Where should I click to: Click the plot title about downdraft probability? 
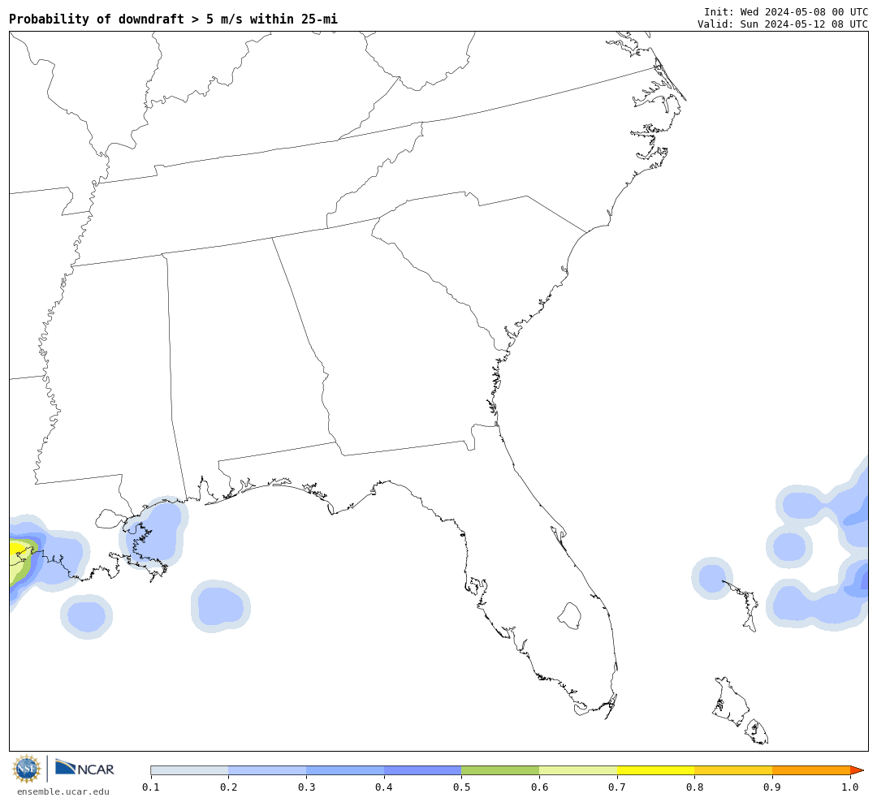pos(174,19)
